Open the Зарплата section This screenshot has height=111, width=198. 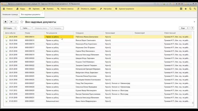point(34,9)
